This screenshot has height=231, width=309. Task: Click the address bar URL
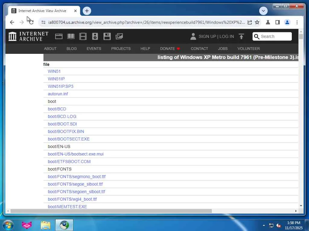146,22
